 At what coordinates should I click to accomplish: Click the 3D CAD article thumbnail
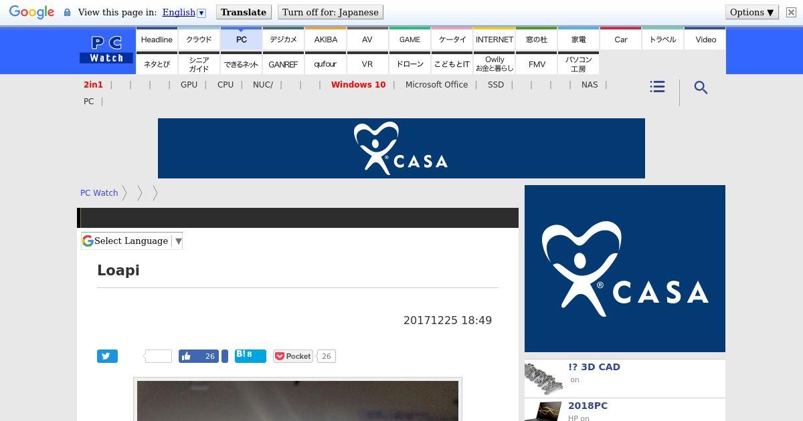(543, 379)
